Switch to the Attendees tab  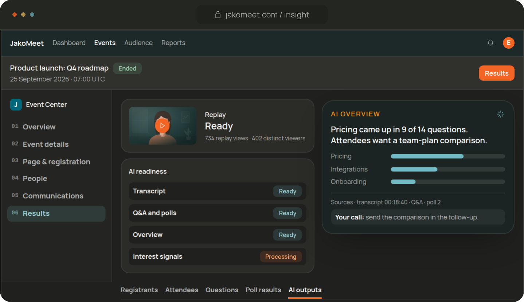tap(182, 290)
